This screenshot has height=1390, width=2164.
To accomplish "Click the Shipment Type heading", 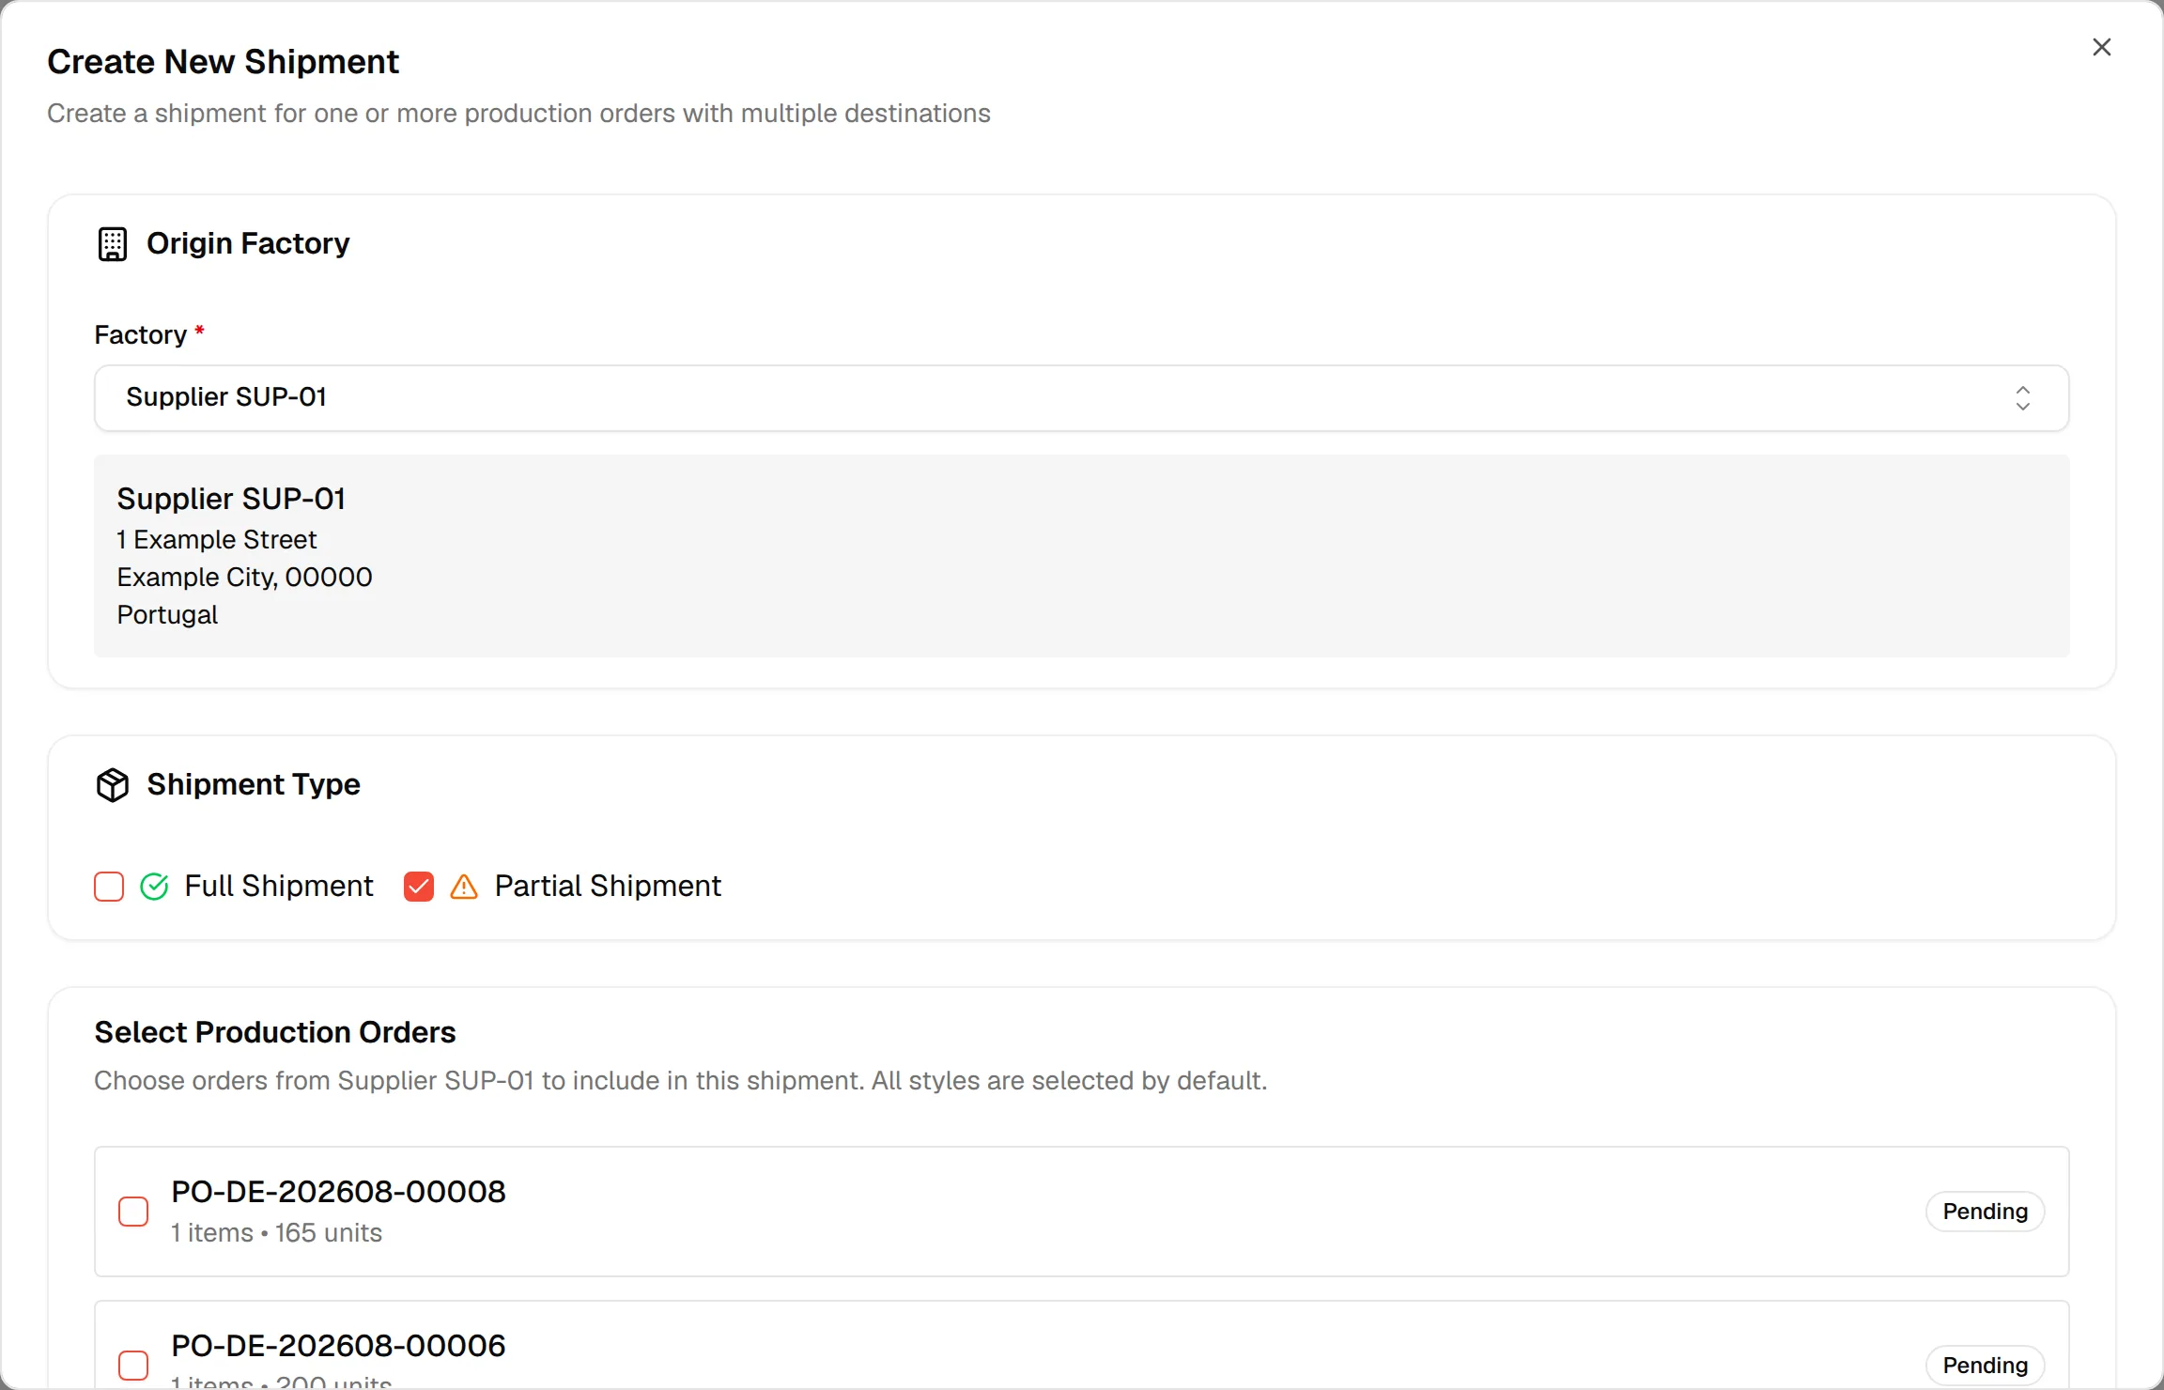I will point(254,785).
